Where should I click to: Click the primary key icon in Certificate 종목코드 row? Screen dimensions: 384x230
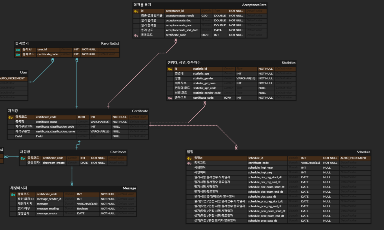tap(11, 117)
